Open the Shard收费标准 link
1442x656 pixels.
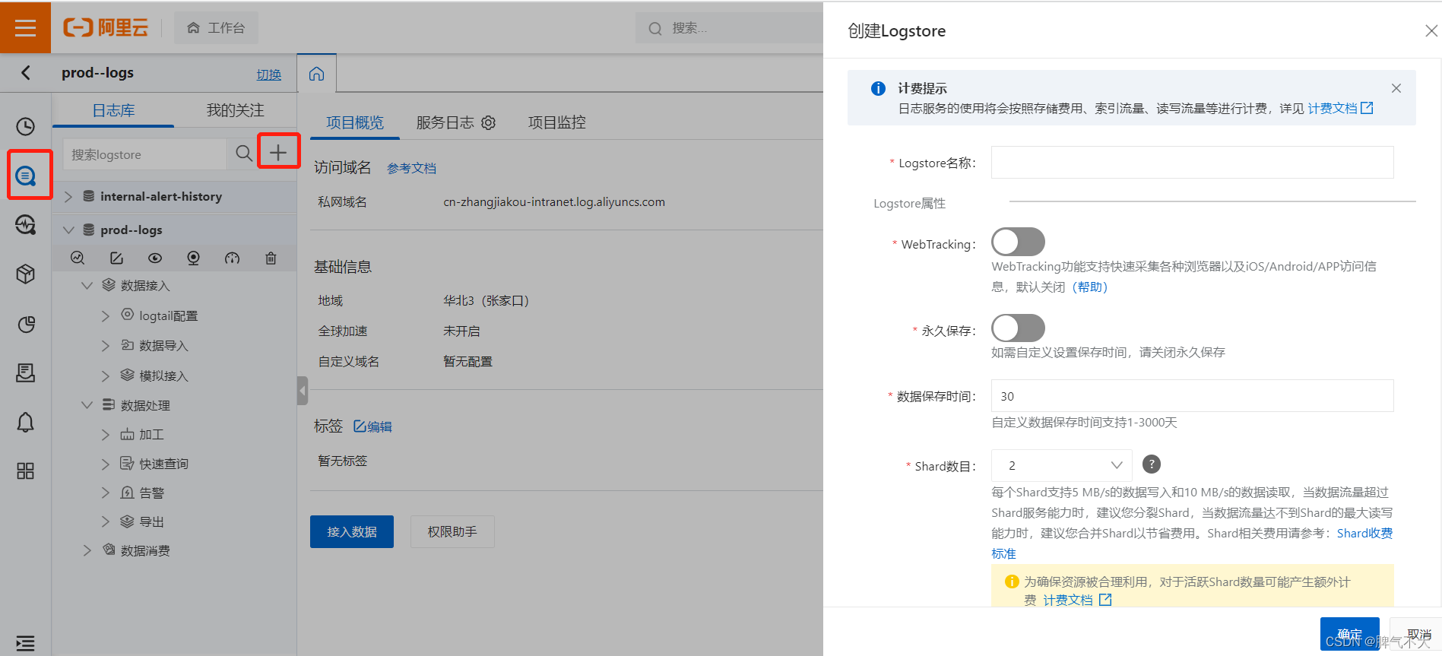point(1364,534)
